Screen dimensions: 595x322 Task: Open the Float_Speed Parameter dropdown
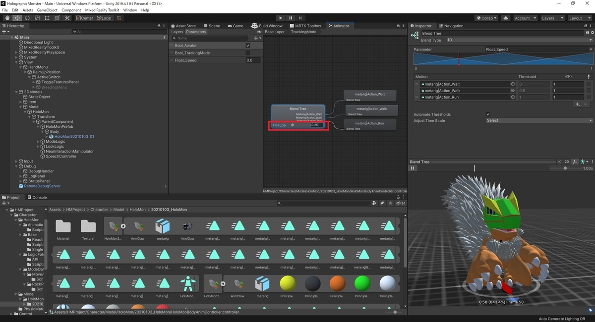coord(538,50)
